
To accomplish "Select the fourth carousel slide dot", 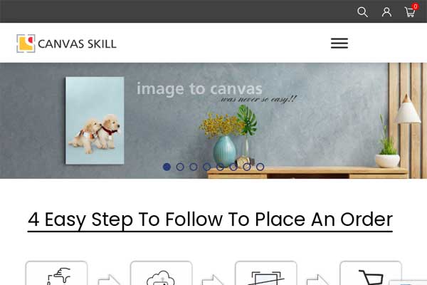I will [206, 167].
